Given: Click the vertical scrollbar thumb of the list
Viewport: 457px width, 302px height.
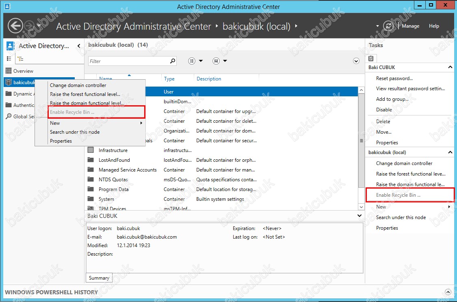Looking at the screenshot, I should (x=361, y=141).
